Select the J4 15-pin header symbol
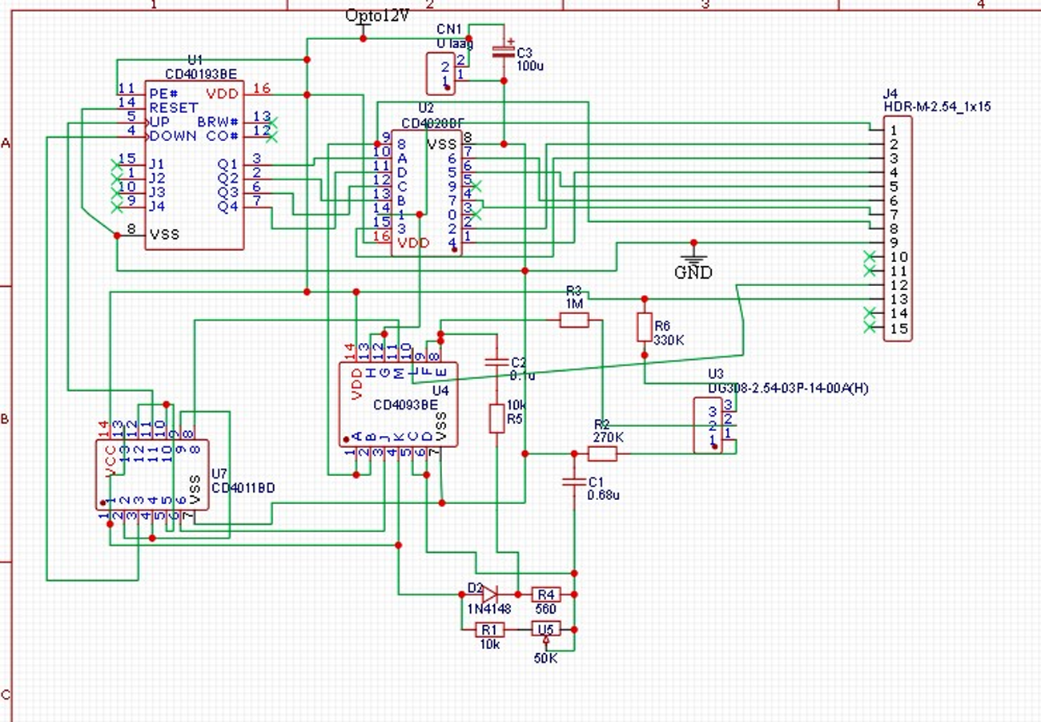 [898, 229]
